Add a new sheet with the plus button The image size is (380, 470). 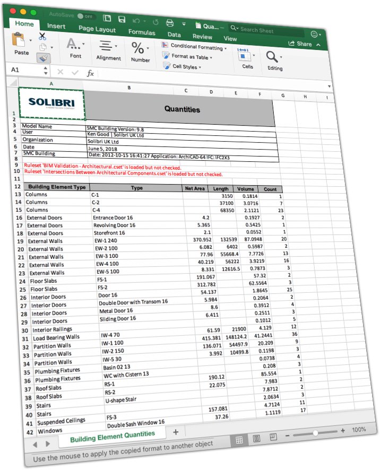click(176, 432)
